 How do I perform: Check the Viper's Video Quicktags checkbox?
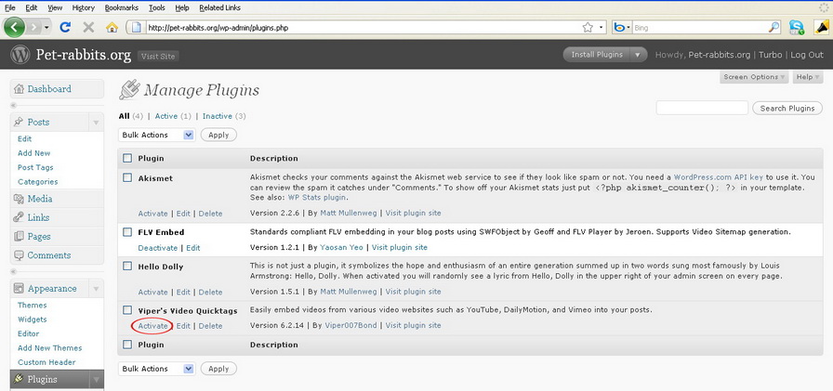[x=127, y=310]
